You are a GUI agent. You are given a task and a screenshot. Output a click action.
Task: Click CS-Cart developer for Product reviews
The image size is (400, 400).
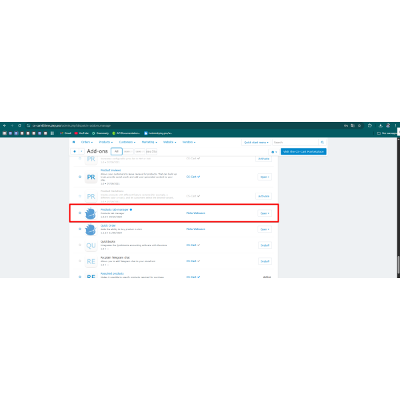tap(191, 177)
